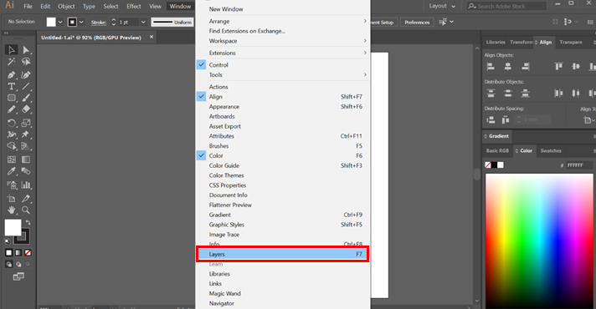The height and width of the screenshot is (309, 596).
Task: Set paint mode to None button
Action: click(28, 252)
